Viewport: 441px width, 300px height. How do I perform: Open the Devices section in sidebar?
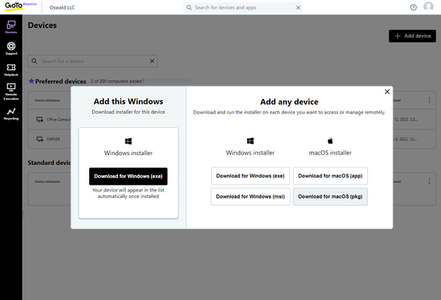[x=11, y=27]
